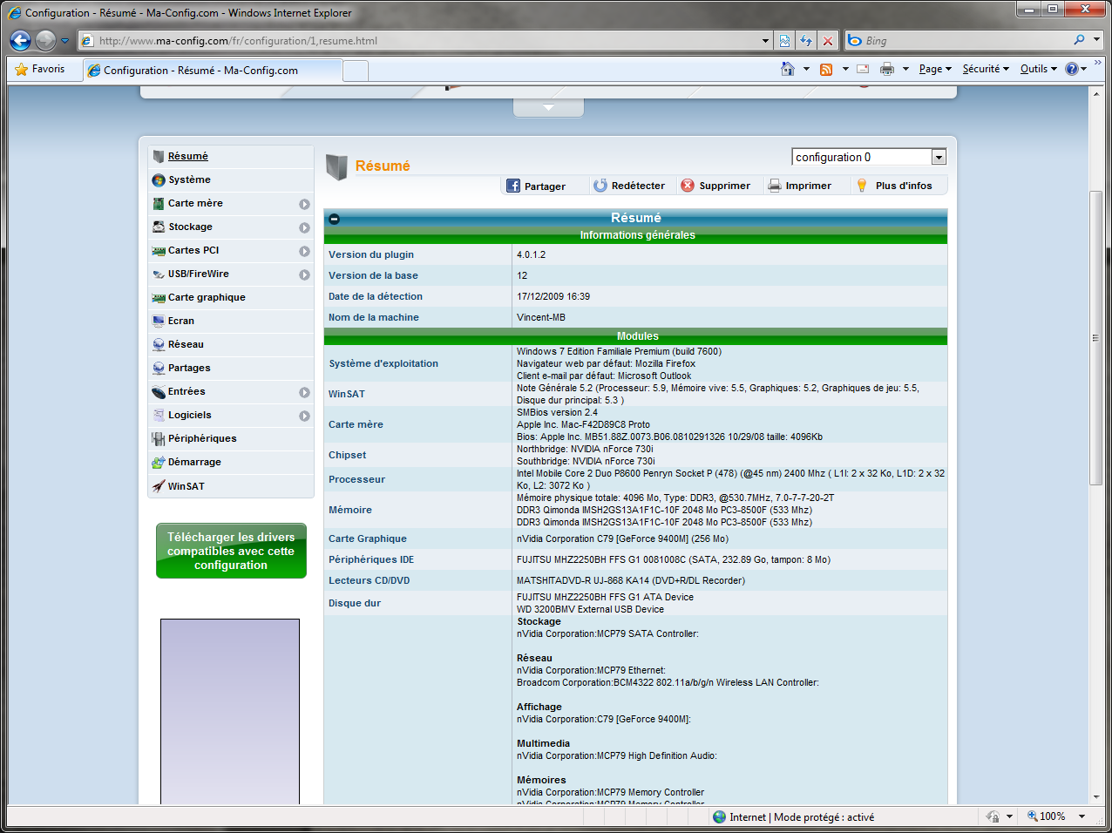Click the Stockage disk icon in sidebar

159,227
